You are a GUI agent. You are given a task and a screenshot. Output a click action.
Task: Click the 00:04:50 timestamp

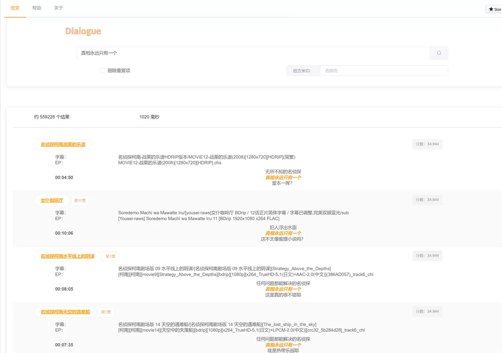pos(64,178)
